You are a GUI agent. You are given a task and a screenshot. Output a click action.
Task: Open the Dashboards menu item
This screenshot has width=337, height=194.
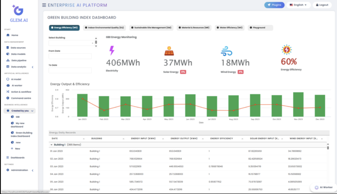click(17, 158)
